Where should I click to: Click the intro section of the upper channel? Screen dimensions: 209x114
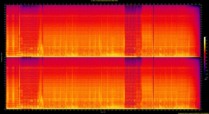pos(12,29)
